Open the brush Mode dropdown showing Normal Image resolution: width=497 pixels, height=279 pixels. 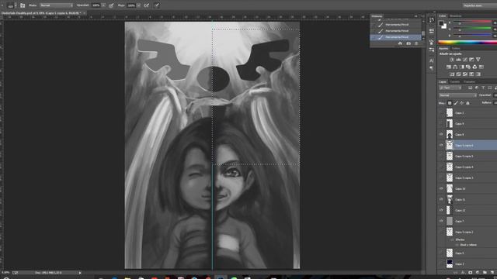(x=56, y=5)
